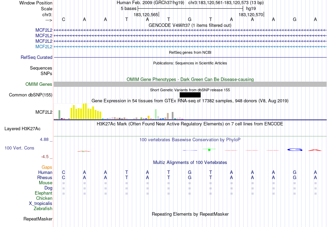Click 'Human Feb. 2009 (GRCh37/hg19)' assembly text
This screenshot has width=327, height=227.
150,3
